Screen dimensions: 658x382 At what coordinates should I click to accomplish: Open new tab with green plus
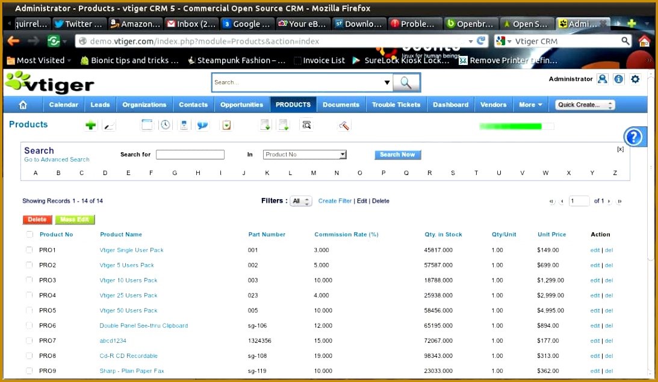(x=632, y=23)
